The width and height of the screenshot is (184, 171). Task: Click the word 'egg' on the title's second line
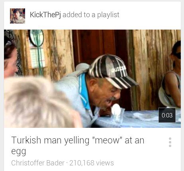(x=19, y=151)
